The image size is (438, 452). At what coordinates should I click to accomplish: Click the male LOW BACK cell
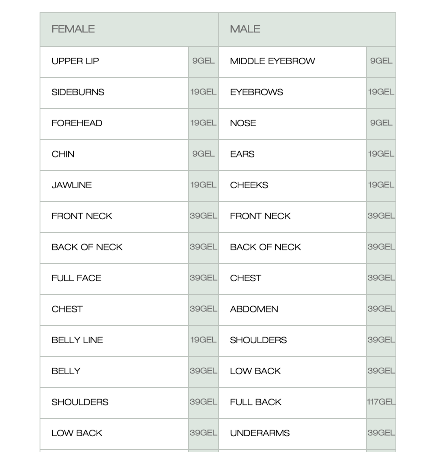292,372
